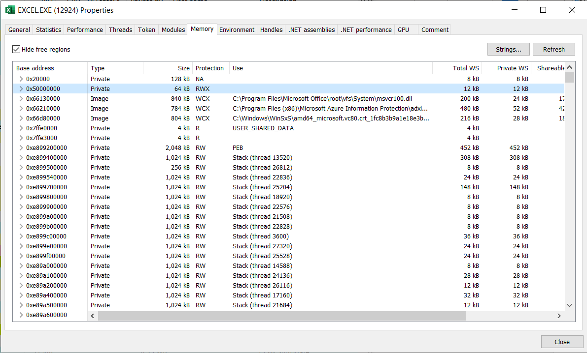
Task: Click the horizontal scrollbar thumb
Action: pos(281,316)
